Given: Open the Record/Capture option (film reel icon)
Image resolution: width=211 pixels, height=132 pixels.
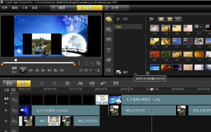Looking at the screenshot, I should coord(68,84).
